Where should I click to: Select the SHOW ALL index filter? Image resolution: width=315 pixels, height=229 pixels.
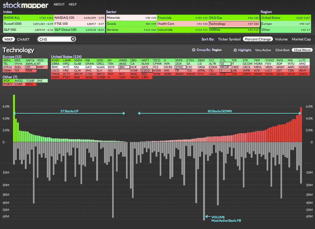[x=28, y=18]
